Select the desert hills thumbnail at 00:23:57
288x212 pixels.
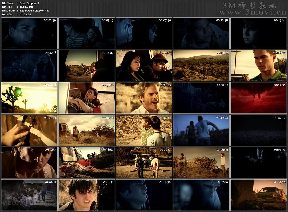pyautogui.click(x=201, y=66)
